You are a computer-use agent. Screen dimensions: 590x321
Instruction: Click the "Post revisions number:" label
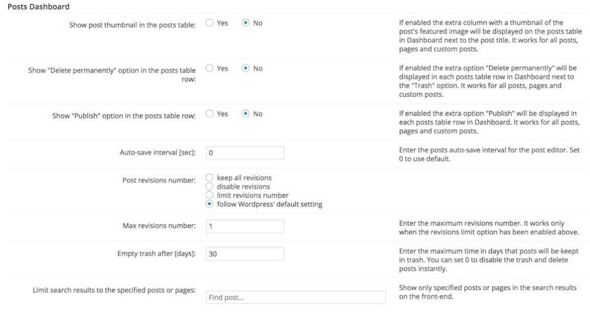tap(159, 180)
